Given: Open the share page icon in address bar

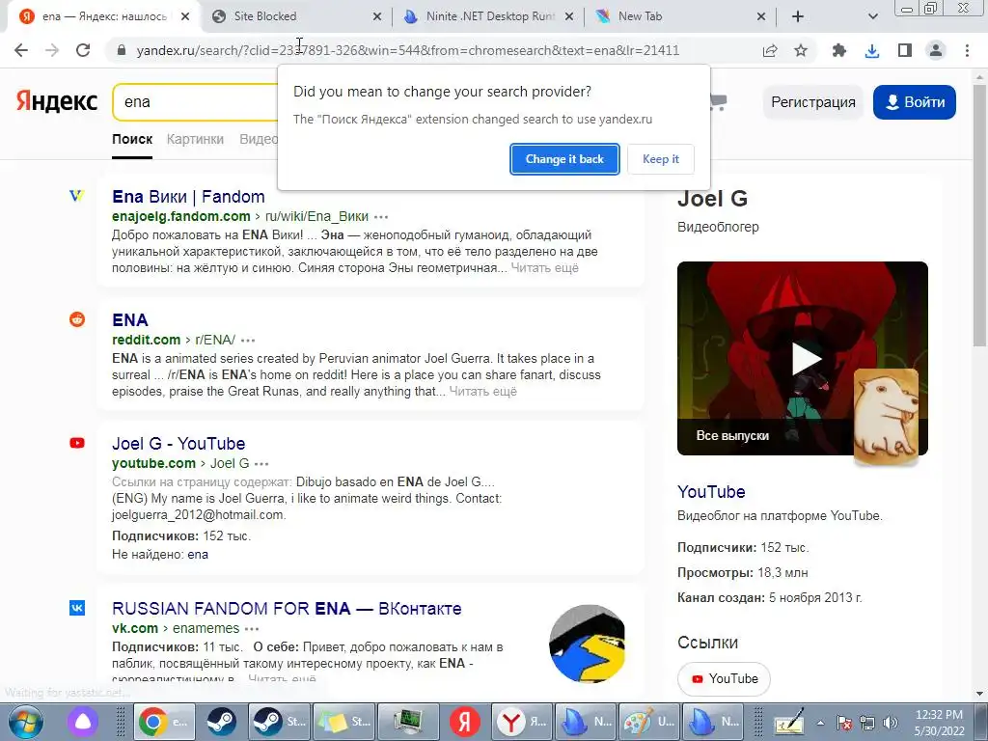Looking at the screenshot, I should pyautogui.click(x=769, y=50).
